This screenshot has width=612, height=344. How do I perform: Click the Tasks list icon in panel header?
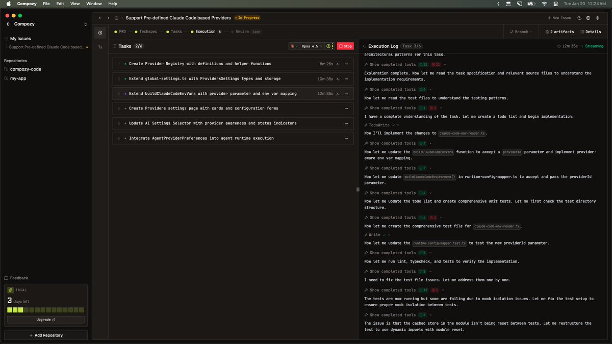114,46
